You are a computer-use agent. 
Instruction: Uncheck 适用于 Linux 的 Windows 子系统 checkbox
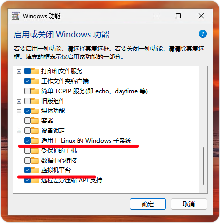[x=27, y=141]
